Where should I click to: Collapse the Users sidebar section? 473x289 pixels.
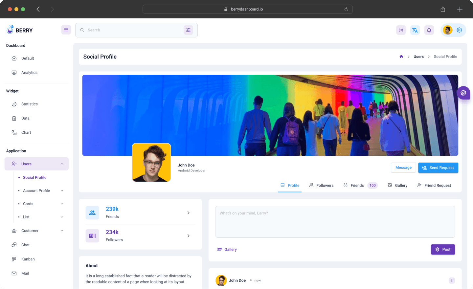[x=62, y=164]
